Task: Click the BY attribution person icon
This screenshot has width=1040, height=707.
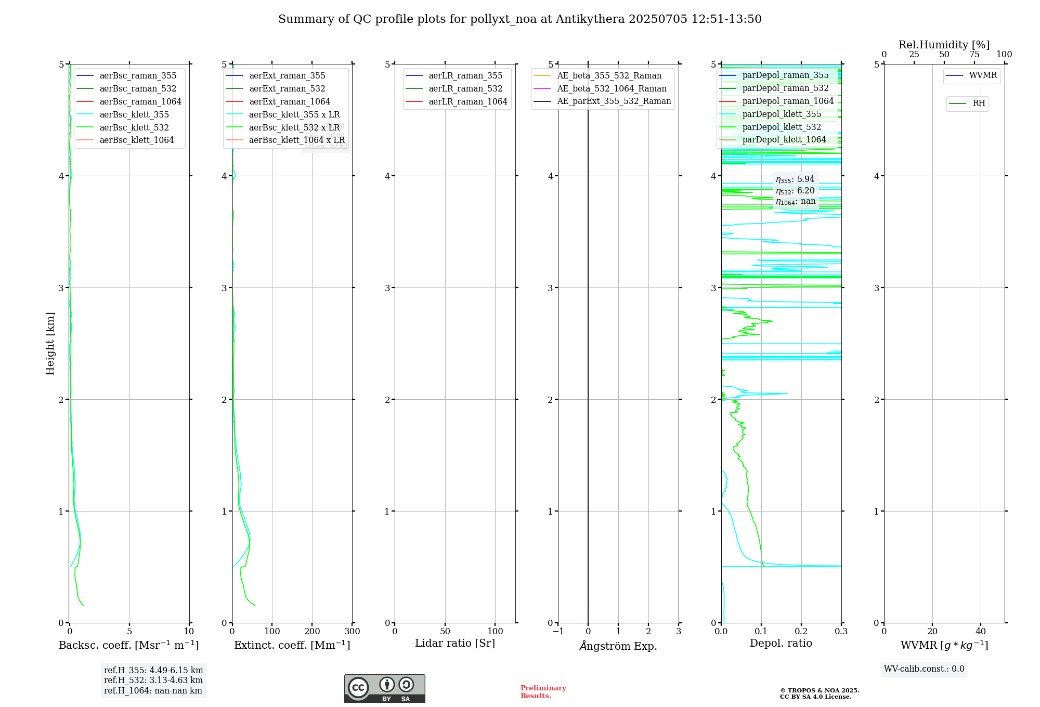Action: click(x=386, y=685)
